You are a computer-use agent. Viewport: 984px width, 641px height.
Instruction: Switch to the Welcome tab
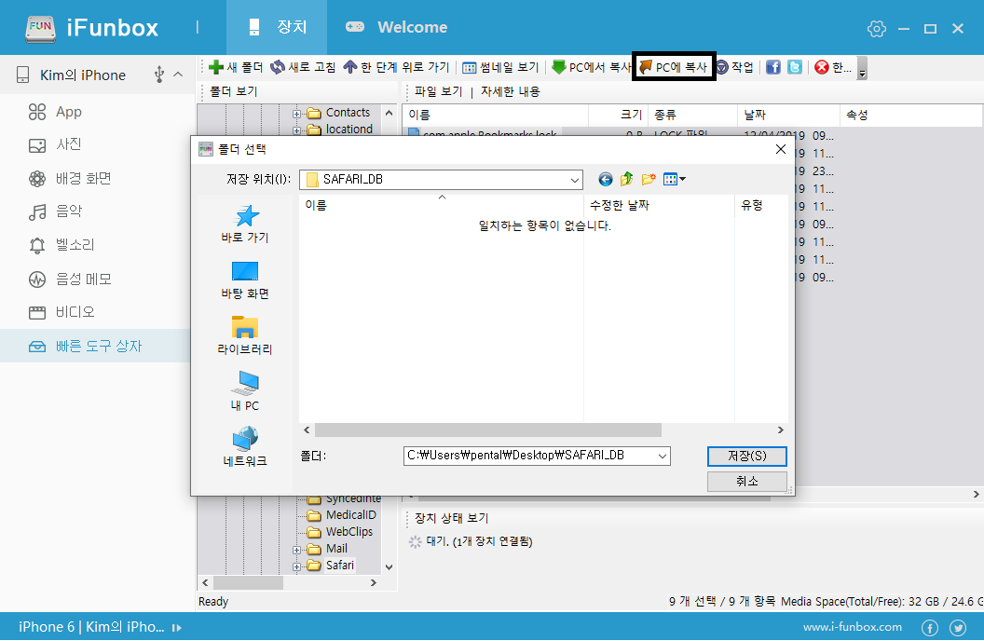pos(397,28)
